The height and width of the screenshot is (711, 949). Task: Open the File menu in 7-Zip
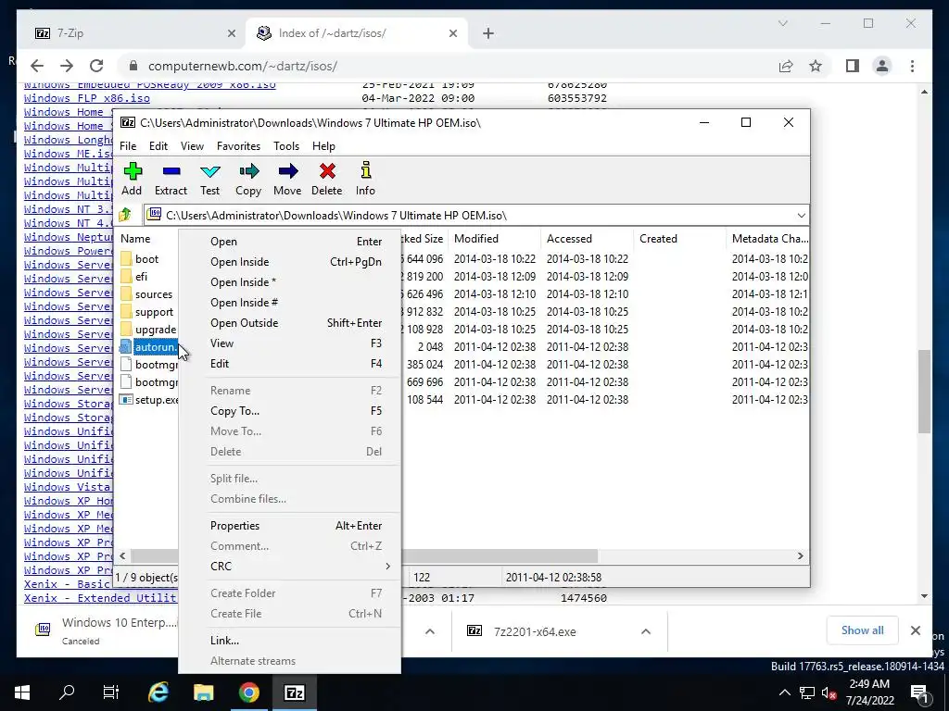click(x=128, y=145)
